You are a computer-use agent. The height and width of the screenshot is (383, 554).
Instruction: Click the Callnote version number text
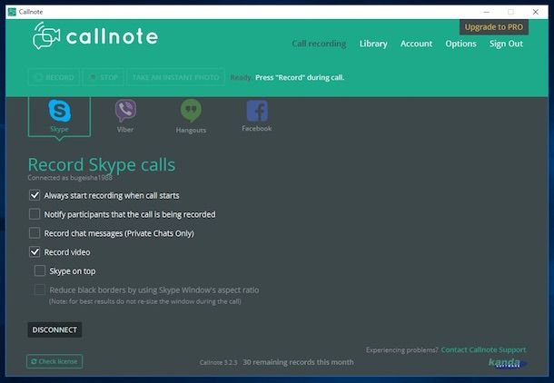click(x=218, y=362)
